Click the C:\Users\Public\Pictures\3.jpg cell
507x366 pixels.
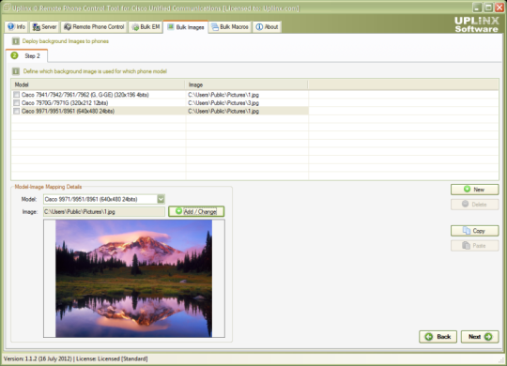click(223, 103)
